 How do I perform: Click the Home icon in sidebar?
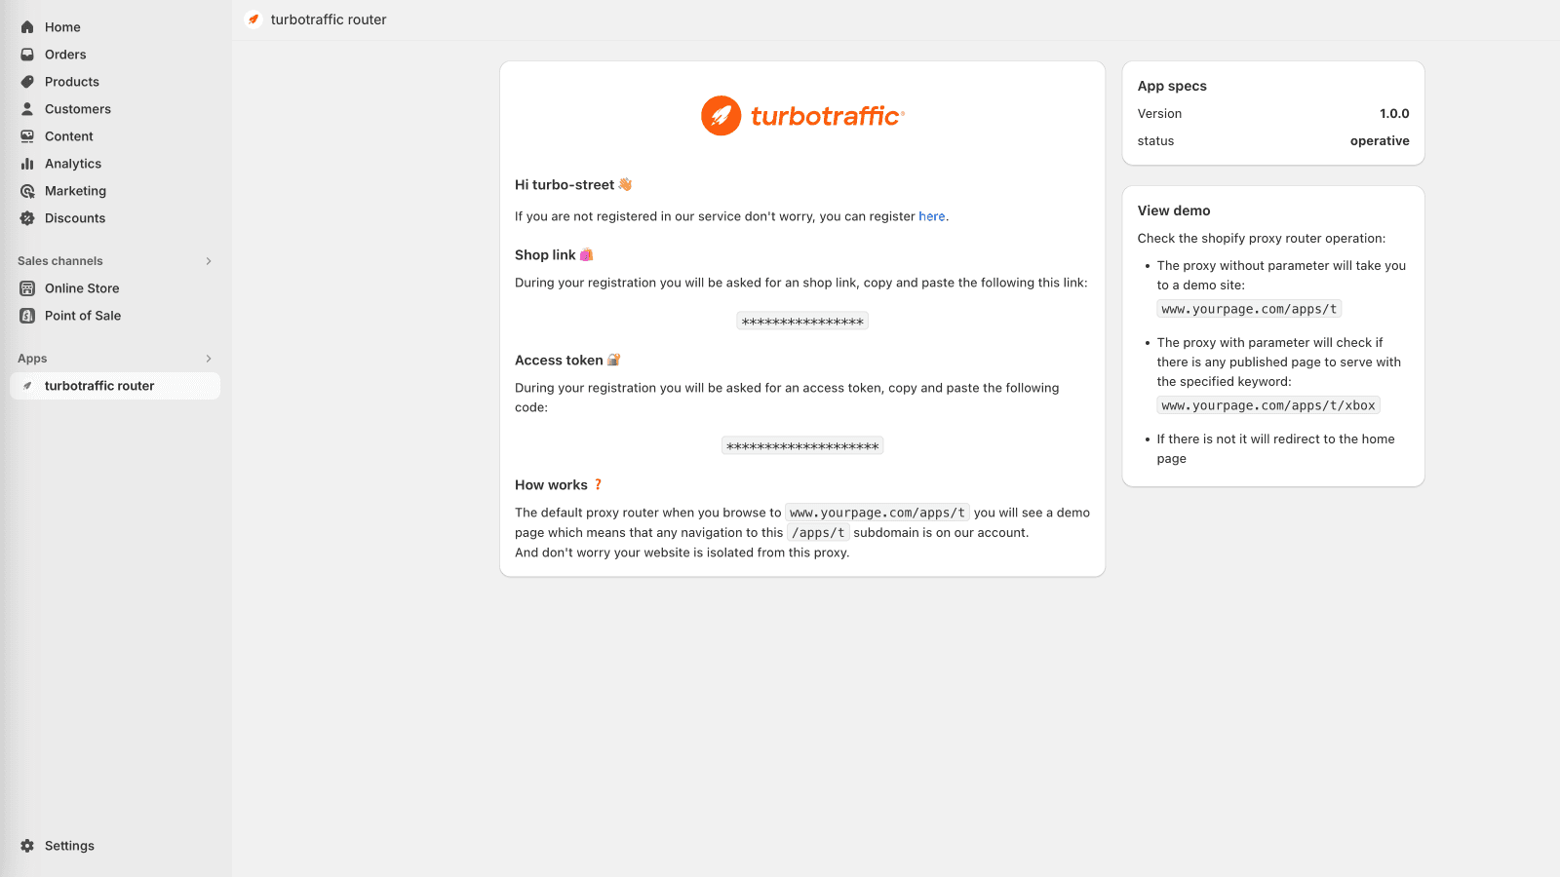[x=27, y=27]
